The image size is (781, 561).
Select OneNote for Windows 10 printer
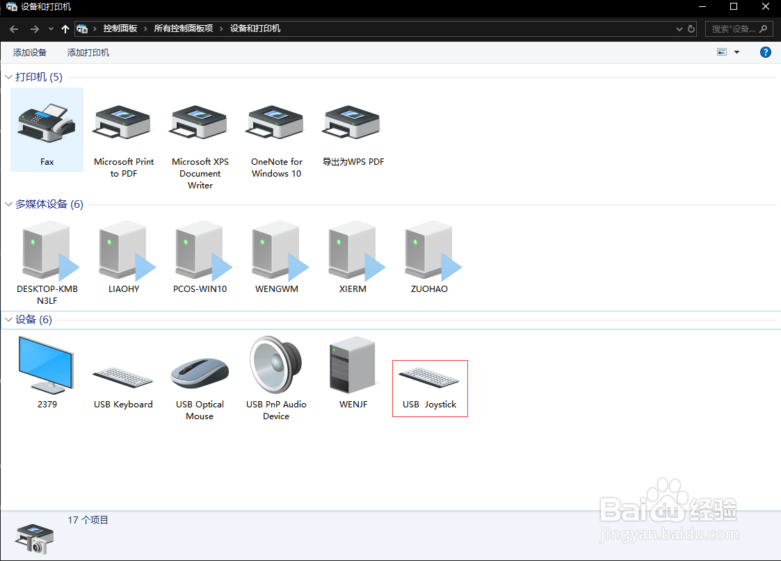pyautogui.click(x=276, y=141)
